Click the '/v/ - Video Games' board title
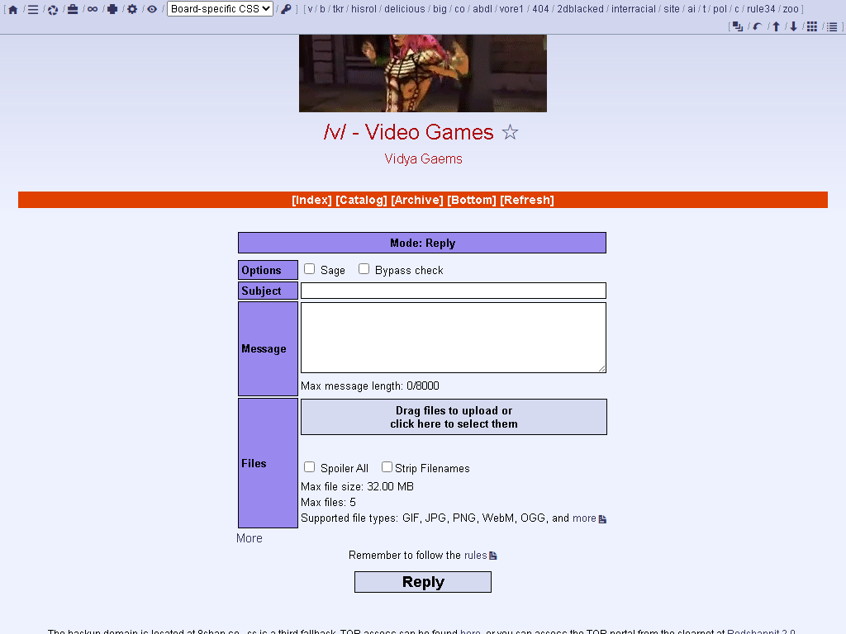Image resolution: width=846 pixels, height=634 pixels. point(408,132)
